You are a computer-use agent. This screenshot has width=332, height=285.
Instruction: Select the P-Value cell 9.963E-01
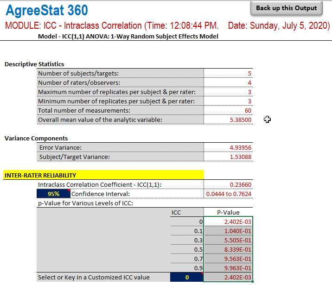[x=228, y=268]
